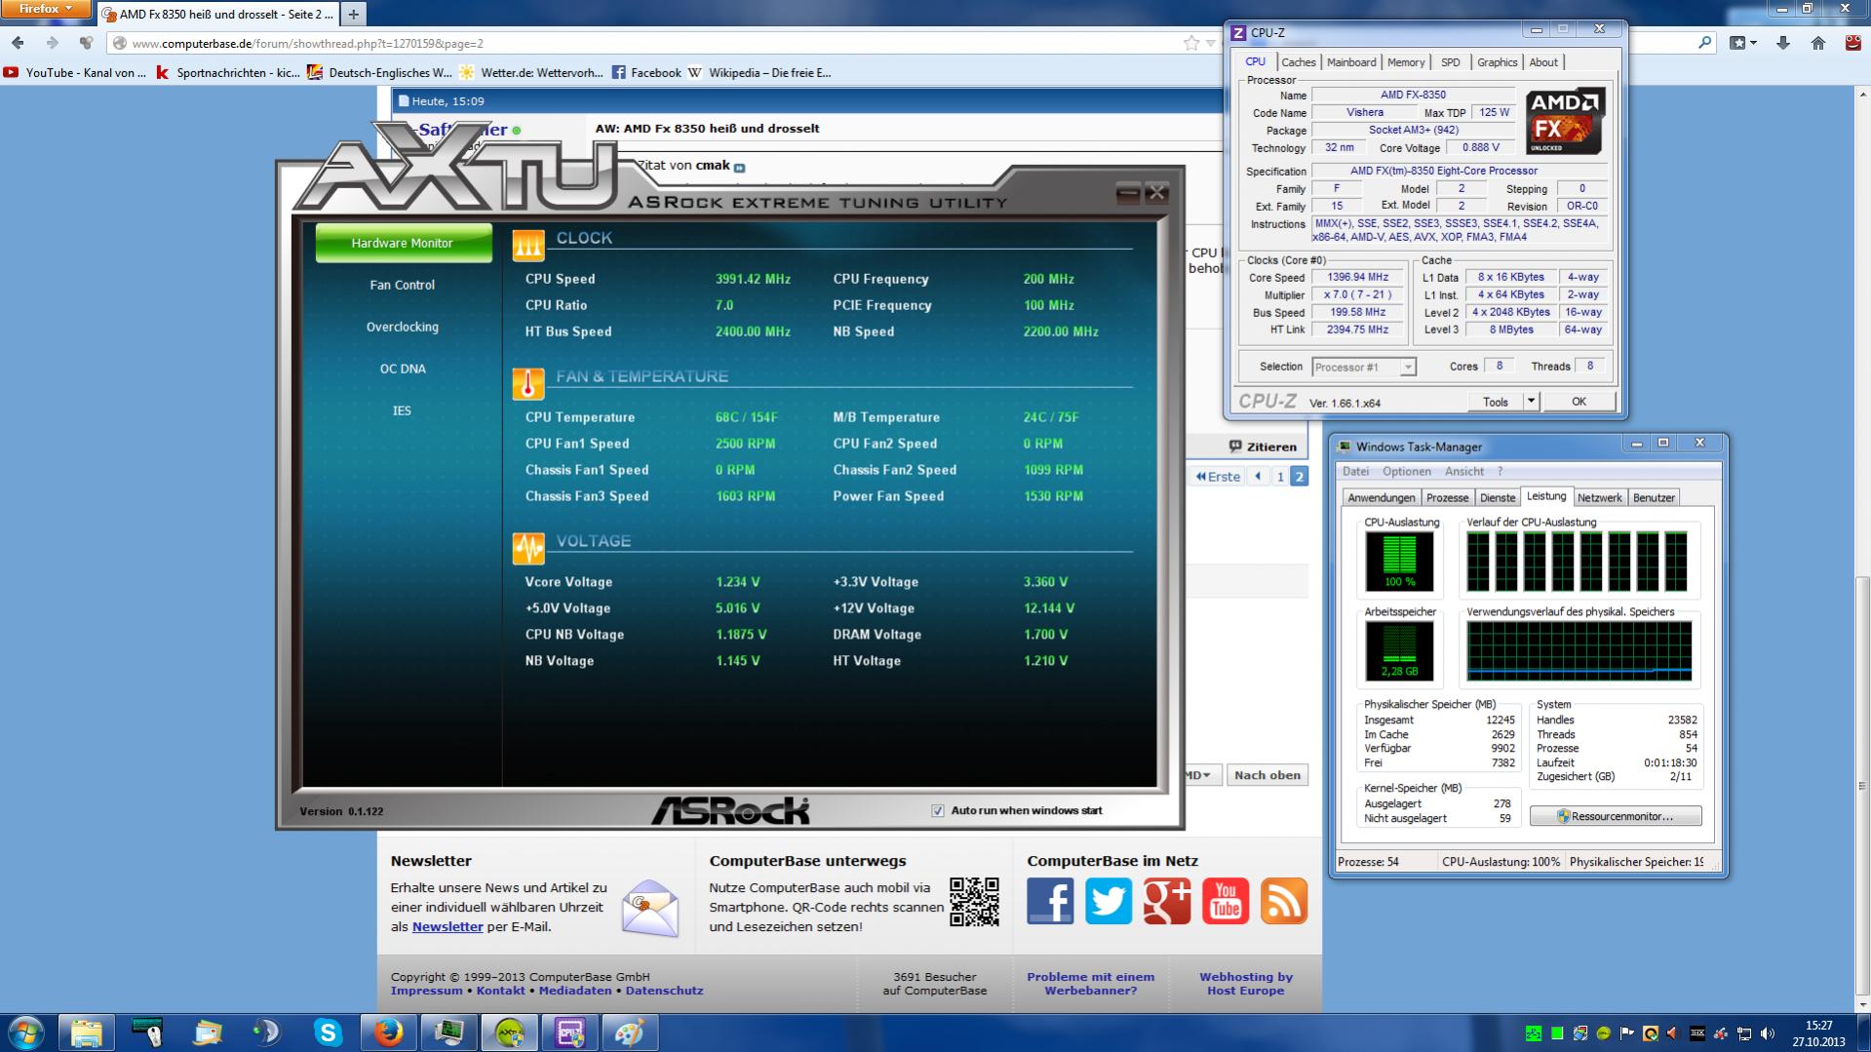Open the Mainboard tab in CPU-Z

coord(1351,62)
